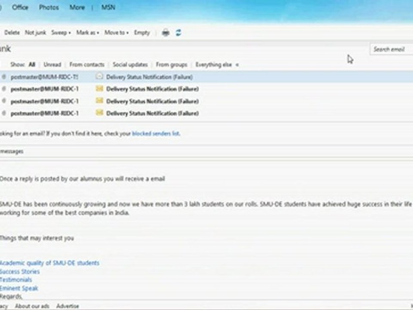This screenshot has height=310, width=413.
Task: Filter messages From contacts
Action: pyautogui.click(x=86, y=65)
